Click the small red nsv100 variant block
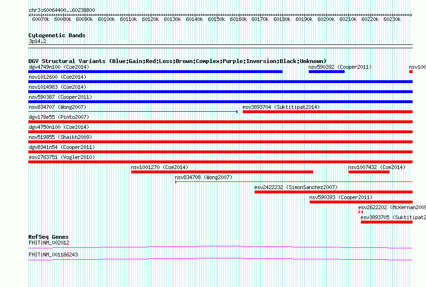The image size is (426, 287). (411, 72)
